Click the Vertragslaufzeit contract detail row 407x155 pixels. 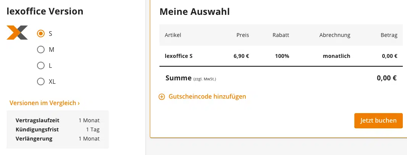pyautogui.click(x=58, y=120)
